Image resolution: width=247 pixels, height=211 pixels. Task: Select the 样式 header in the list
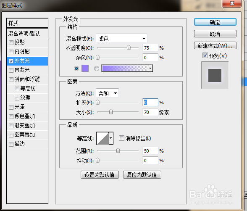[x=27, y=23]
